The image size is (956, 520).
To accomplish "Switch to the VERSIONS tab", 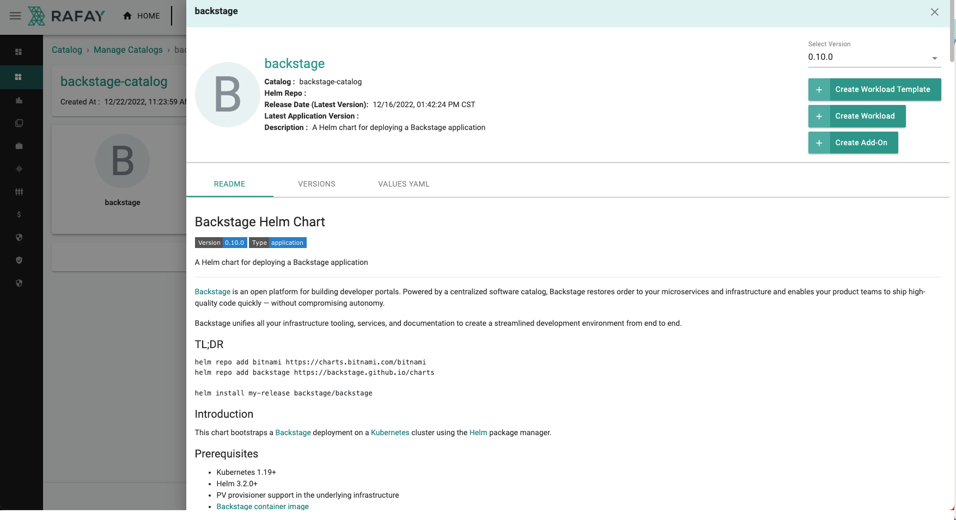I will click(x=316, y=184).
